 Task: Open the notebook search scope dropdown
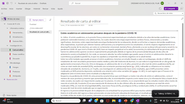(182, 13)
